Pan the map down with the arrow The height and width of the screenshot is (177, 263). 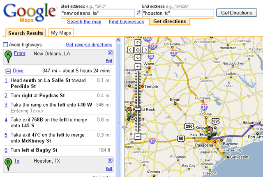point(138,57)
